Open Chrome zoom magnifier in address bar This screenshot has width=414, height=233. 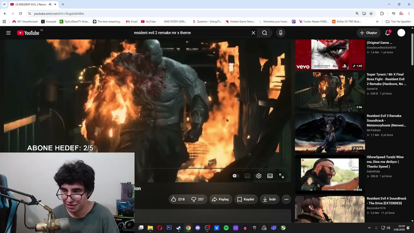click(357, 14)
